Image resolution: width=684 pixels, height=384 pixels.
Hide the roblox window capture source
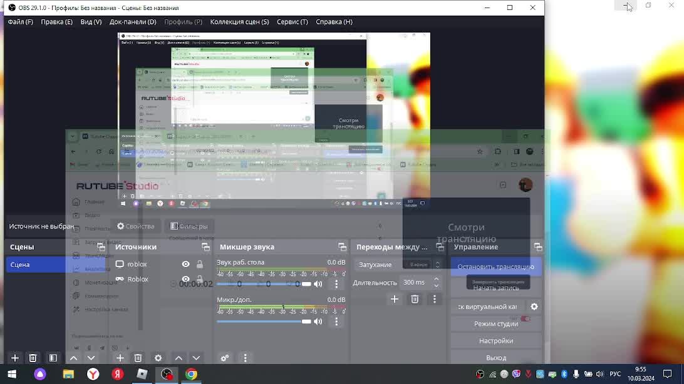coord(185,264)
